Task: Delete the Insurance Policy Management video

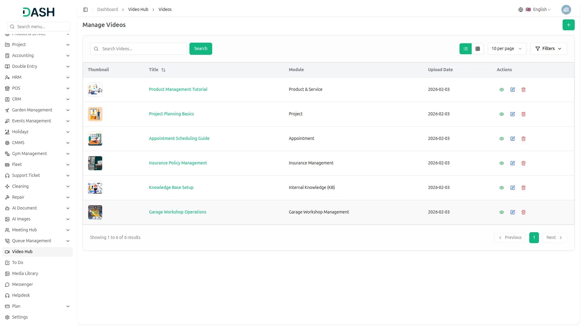Action: click(523, 163)
